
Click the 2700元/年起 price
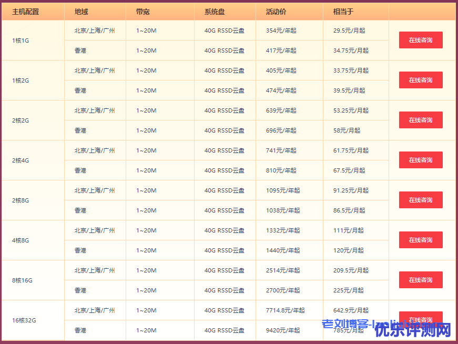[283, 290]
